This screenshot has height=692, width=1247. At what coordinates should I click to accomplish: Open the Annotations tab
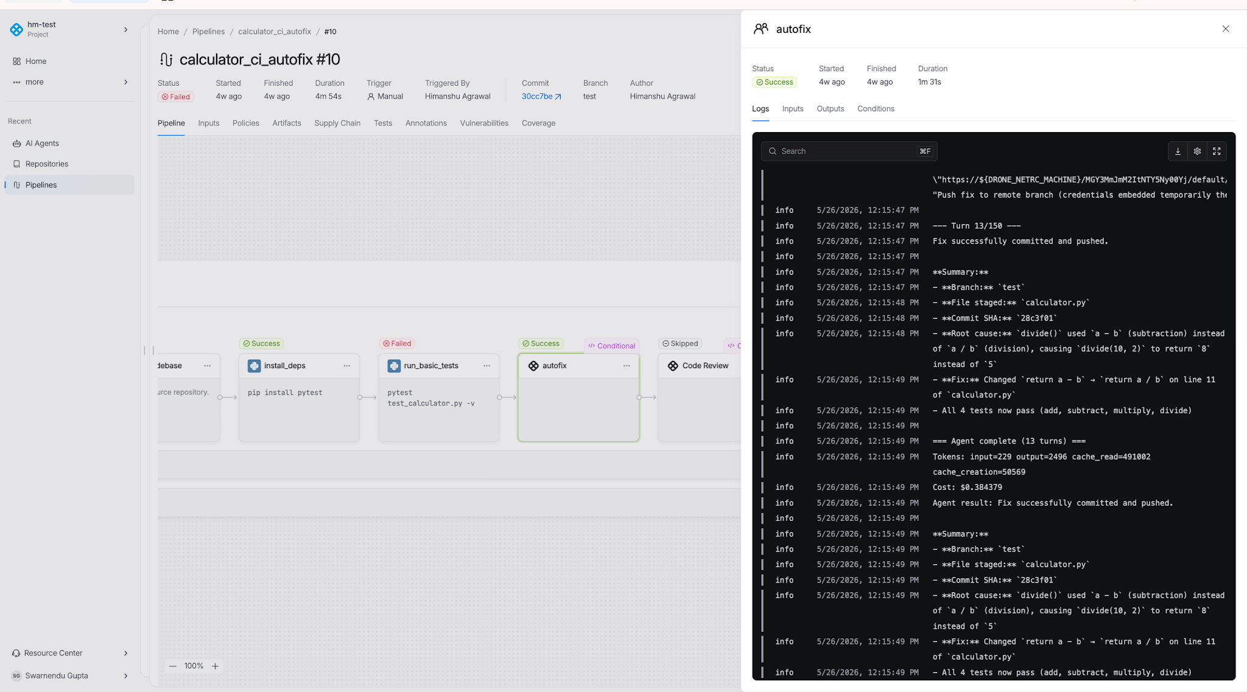coord(426,123)
